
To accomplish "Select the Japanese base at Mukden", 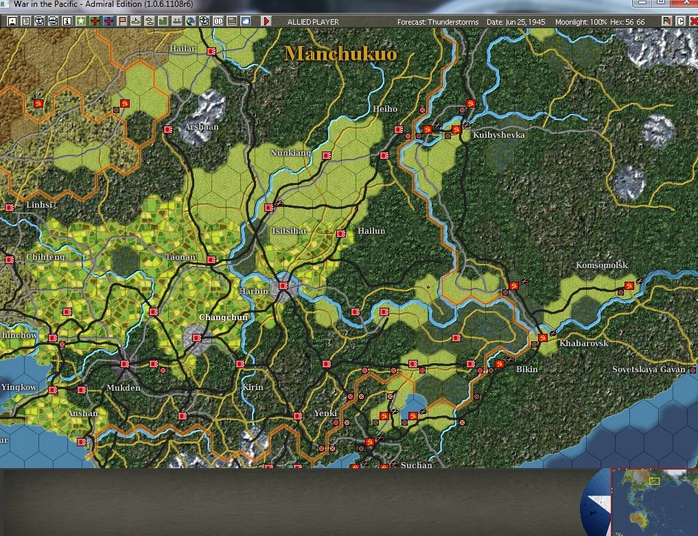I will (x=125, y=363).
